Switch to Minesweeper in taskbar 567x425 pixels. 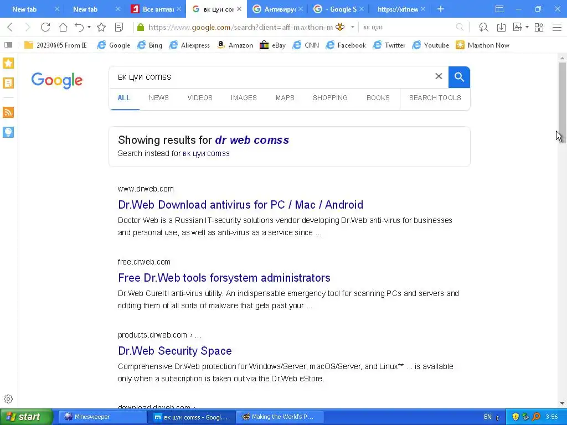[x=101, y=417]
